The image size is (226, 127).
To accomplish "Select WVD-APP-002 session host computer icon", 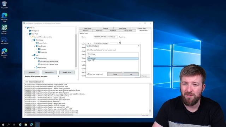I will (x=39, y=61).
